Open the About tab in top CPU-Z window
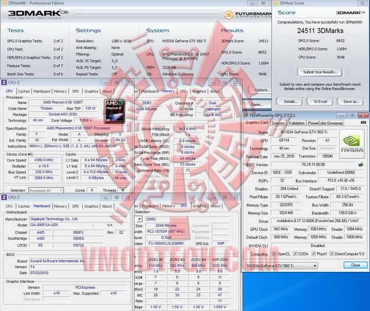Viewport: 370px width, 311px height. pos(107,92)
